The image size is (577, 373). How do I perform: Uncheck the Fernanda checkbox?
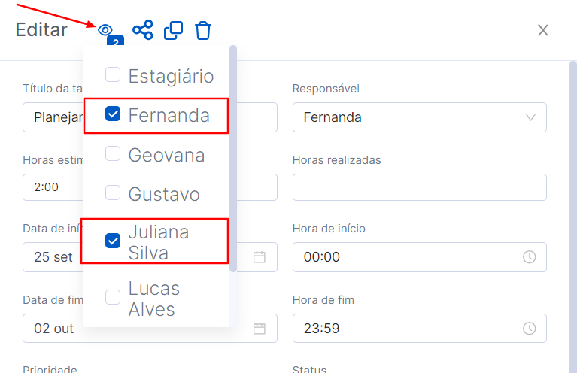[x=113, y=115]
